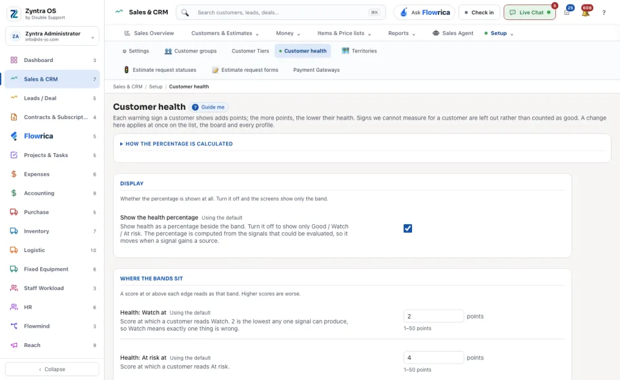Click the Health: Watch at points field
This screenshot has width=620, height=380.
tap(433, 316)
